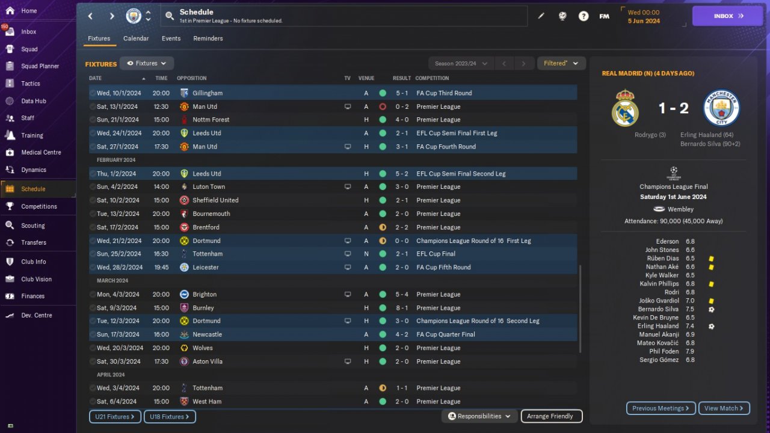Go to Training in the sidebar

(32, 135)
